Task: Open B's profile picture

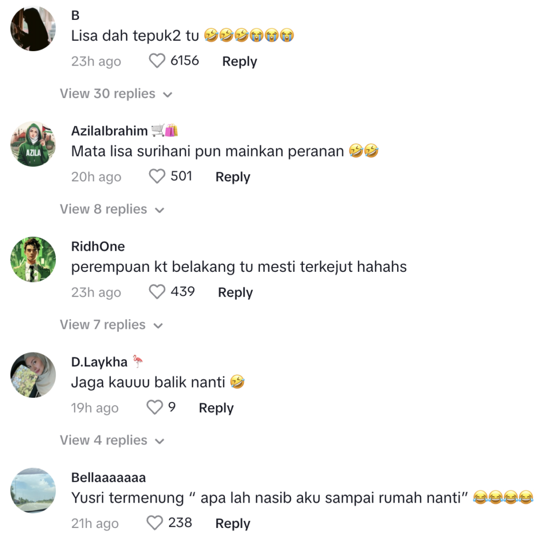Action: (x=33, y=29)
